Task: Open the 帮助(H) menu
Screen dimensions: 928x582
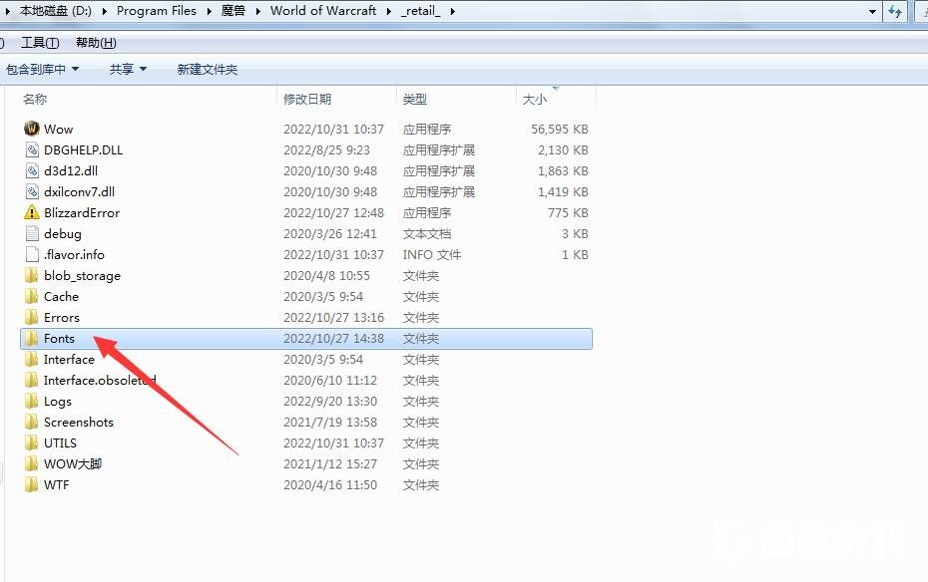Action: pyautogui.click(x=96, y=43)
